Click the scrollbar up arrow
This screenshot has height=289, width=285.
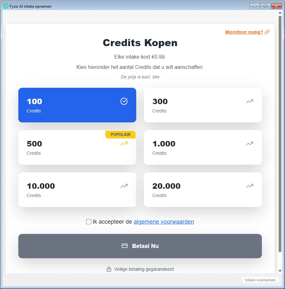(280, 13)
